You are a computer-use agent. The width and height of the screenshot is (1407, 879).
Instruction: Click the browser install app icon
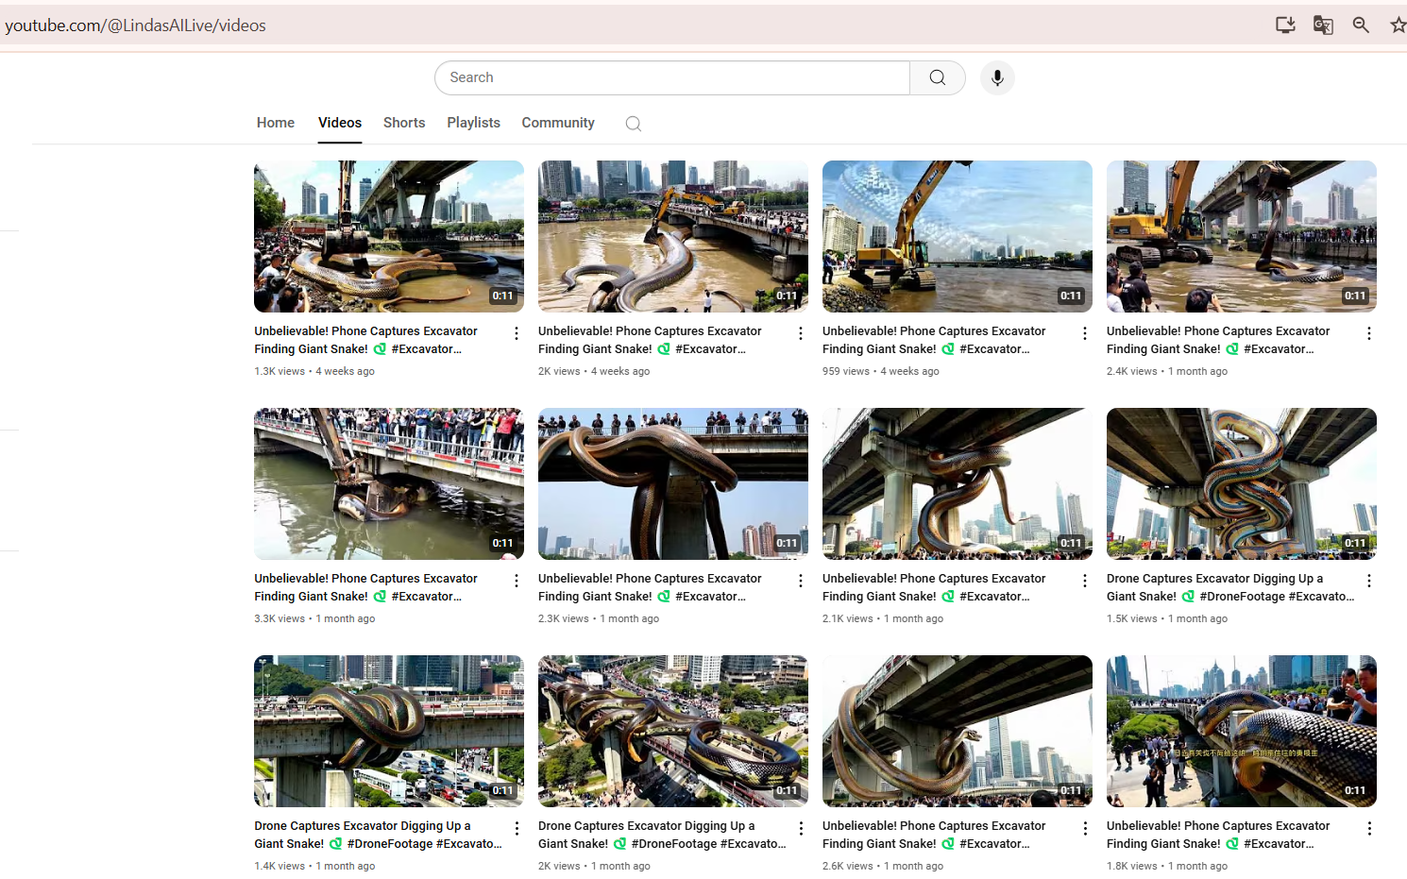point(1285,25)
